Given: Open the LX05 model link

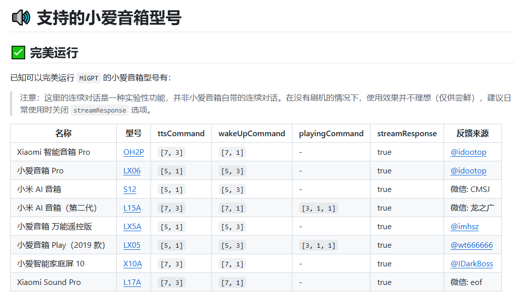Looking at the screenshot, I should click(x=132, y=245).
